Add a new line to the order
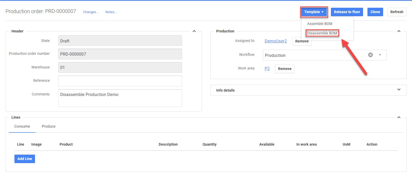This screenshot has width=412, height=177. [25, 159]
